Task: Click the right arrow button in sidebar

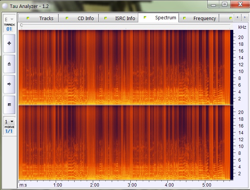Action: point(9,84)
